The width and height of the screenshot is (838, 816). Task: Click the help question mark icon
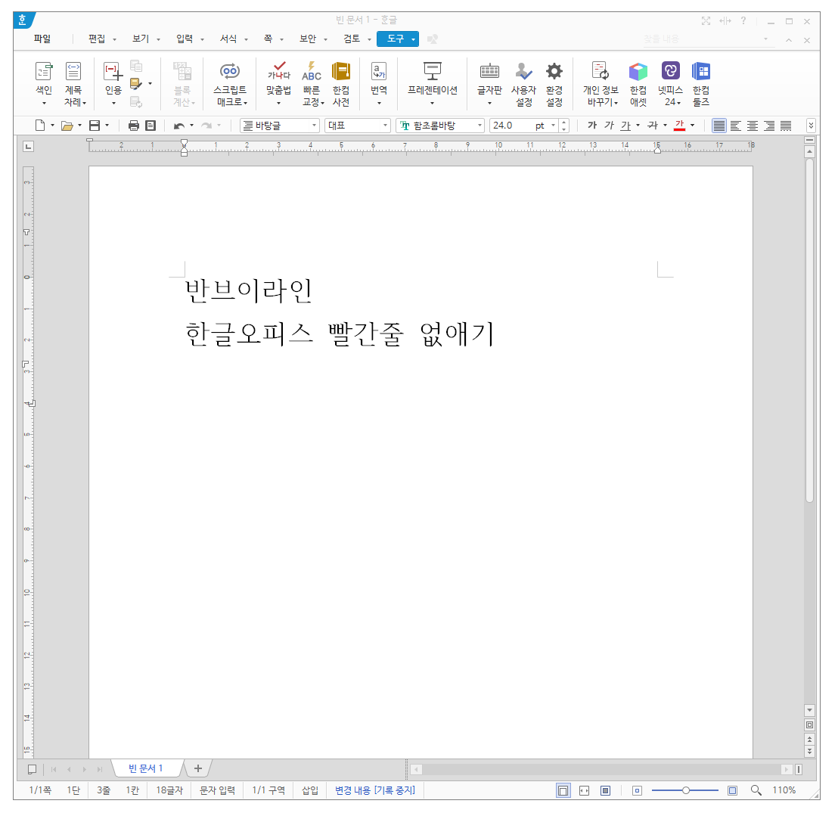pyautogui.click(x=743, y=21)
